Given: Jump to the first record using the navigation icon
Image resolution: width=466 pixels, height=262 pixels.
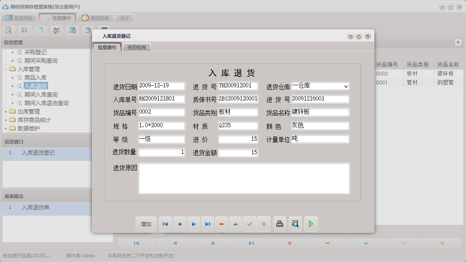Looking at the screenshot, I should 165,223.
